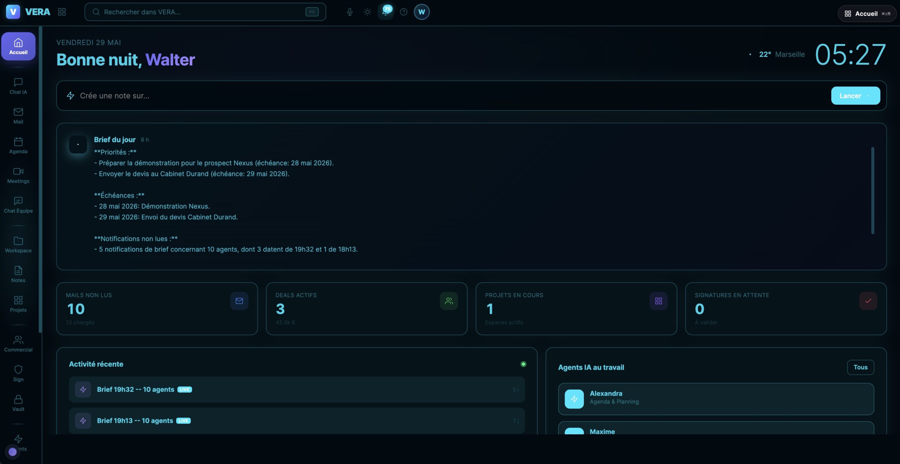This screenshot has height=464, width=900.
Task: Click the Brief du jour scrollbar
Action: (x=873, y=190)
